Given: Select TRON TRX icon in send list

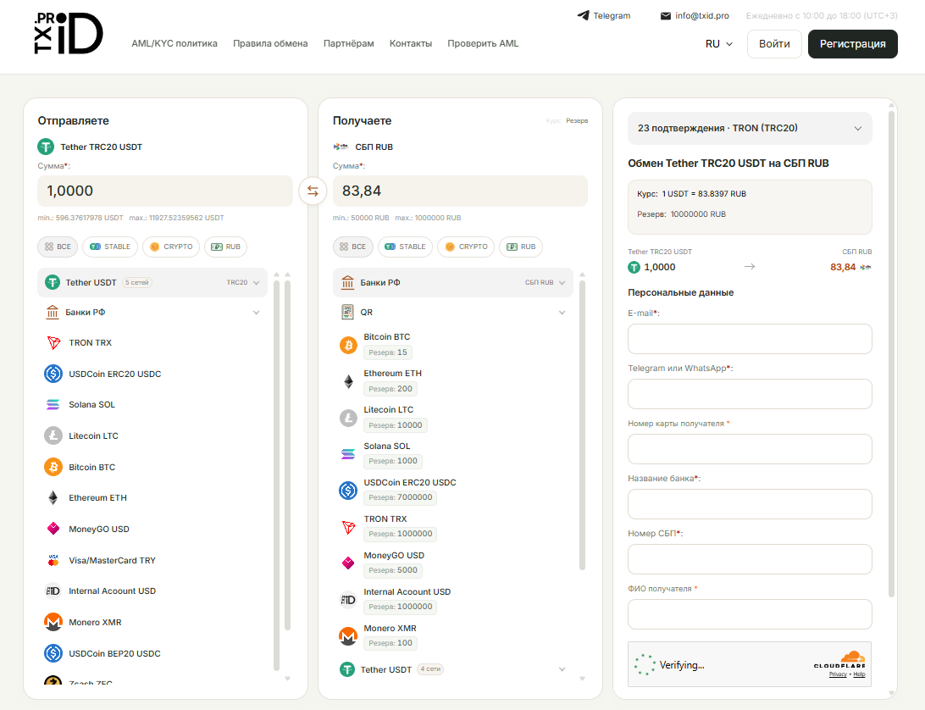Looking at the screenshot, I should click(x=53, y=343).
